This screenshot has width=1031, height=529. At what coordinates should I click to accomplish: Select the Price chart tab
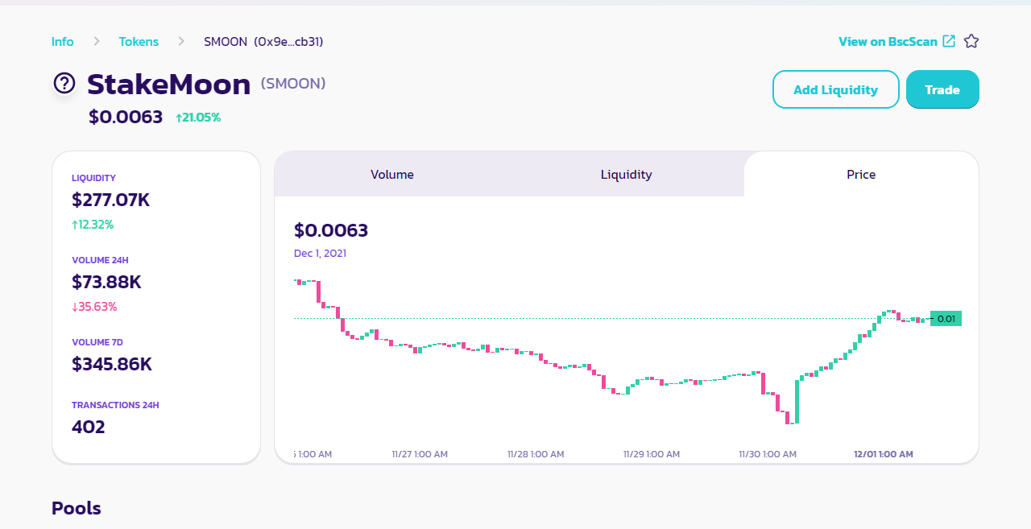(x=861, y=174)
